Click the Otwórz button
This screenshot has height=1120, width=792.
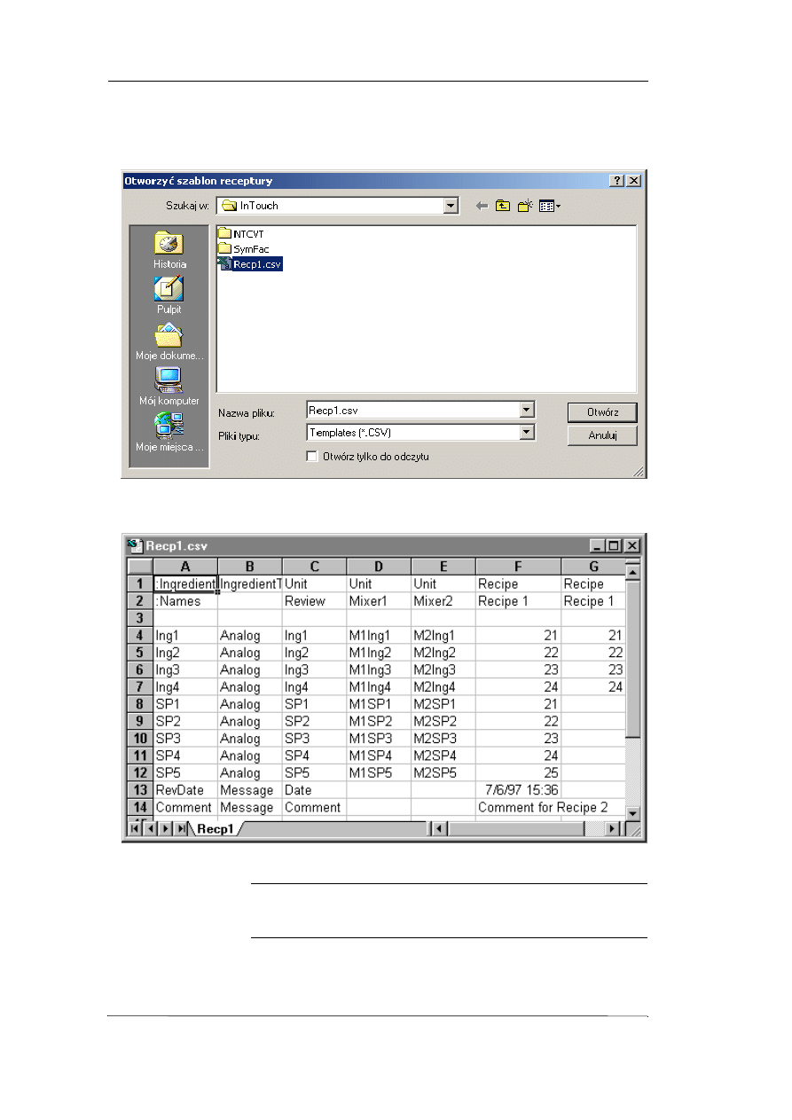(601, 412)
